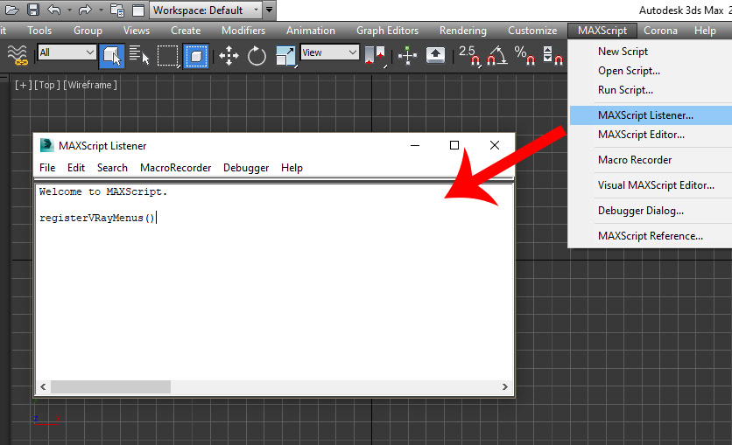Open Select by Name list
The width and height of the screenshot is (732, 445).
click(139, 55)
